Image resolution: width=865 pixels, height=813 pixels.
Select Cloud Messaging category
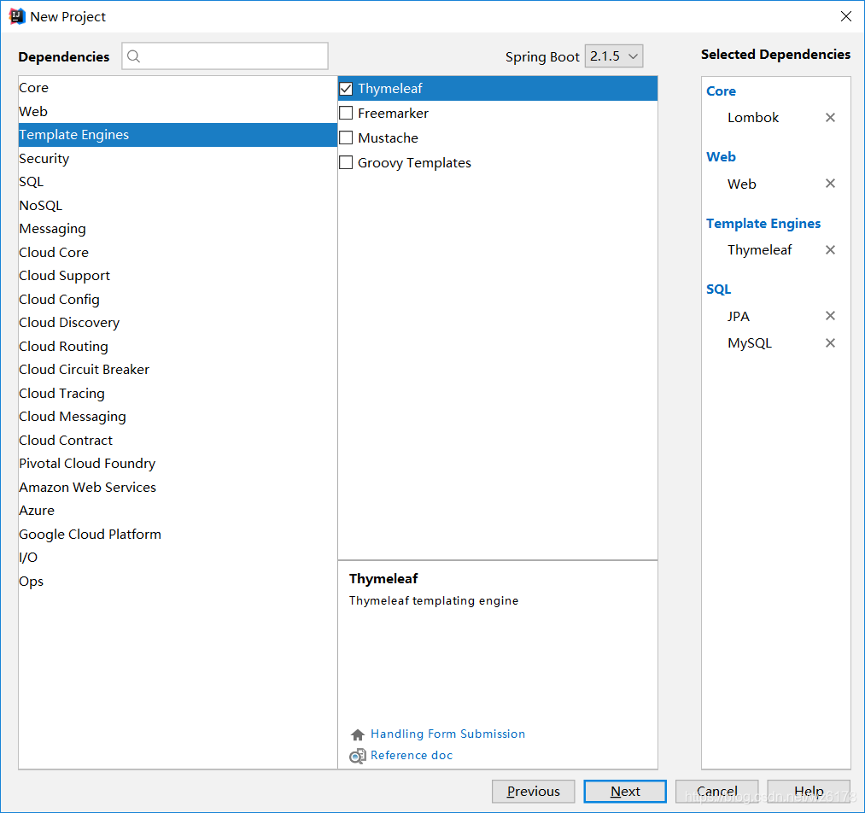point(178,417)
